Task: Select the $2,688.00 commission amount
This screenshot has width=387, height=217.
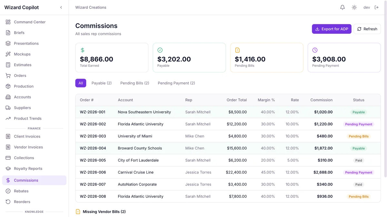Action: (x=323, y=172)
